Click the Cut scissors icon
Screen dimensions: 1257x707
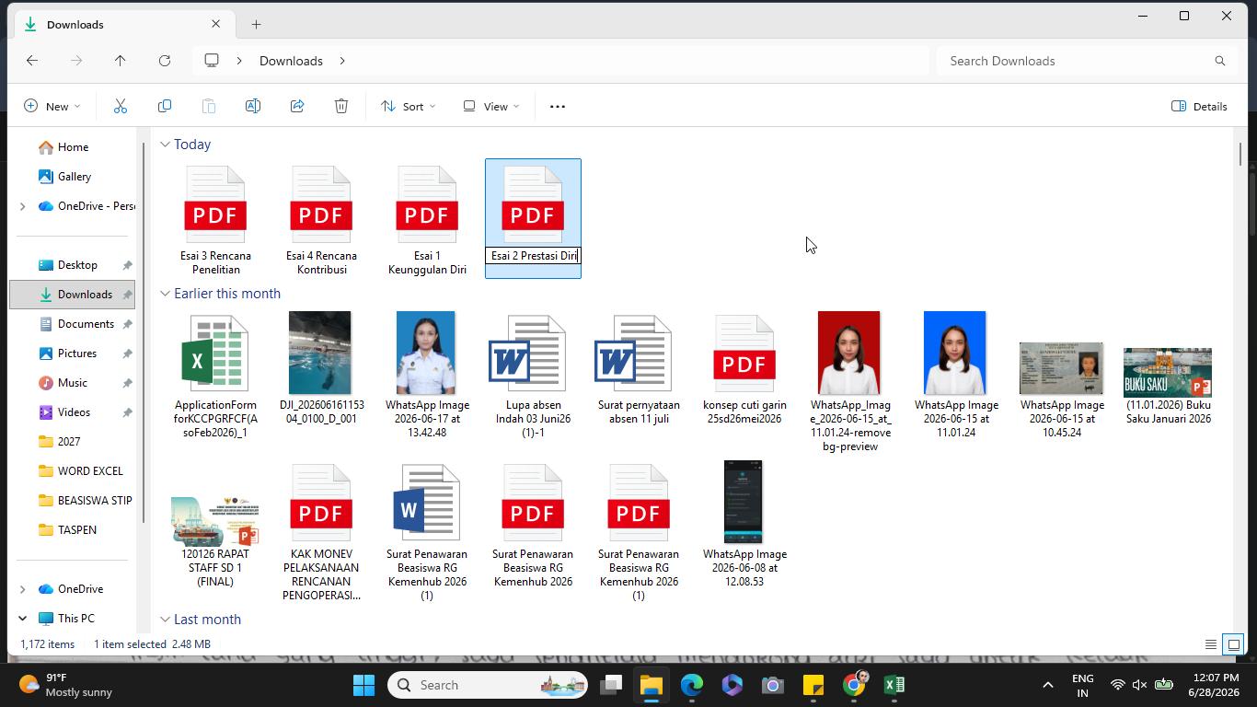pyautogui.click(x=121, y=106)
